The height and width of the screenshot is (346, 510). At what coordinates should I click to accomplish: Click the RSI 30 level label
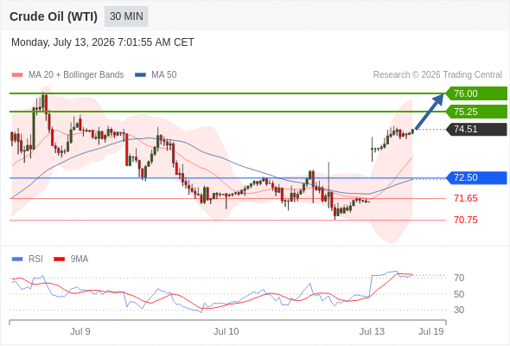[459, 310]
